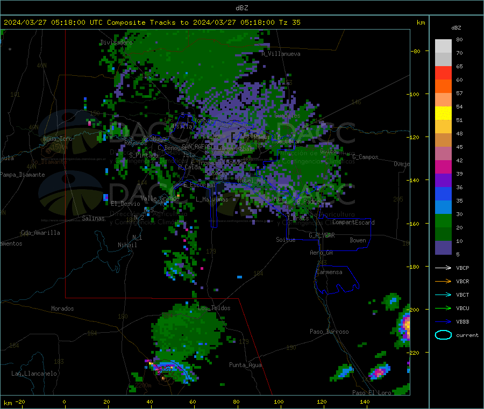Click the 100 km bottom axis label
This screenshot has width=484, height=409.
279,401
